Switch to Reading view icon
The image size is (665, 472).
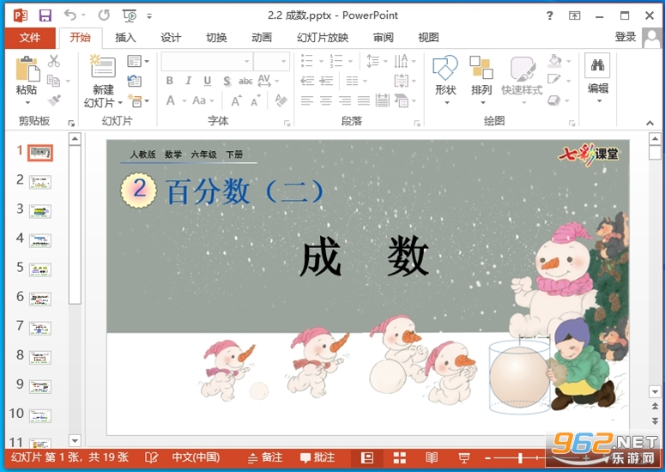(432, 458)
